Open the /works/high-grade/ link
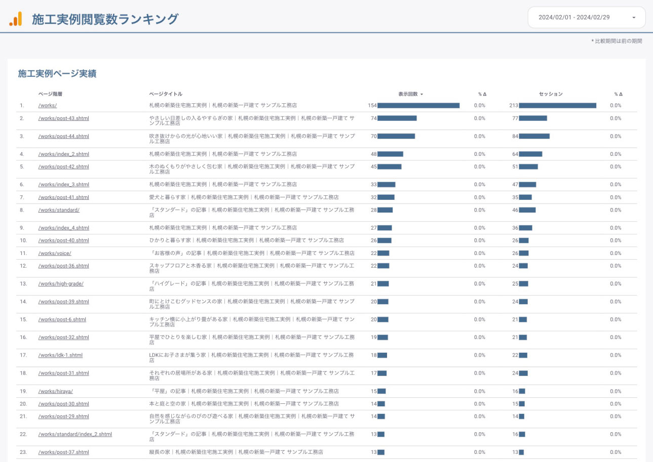The image size is (653, 462). [x=61, y=284]
